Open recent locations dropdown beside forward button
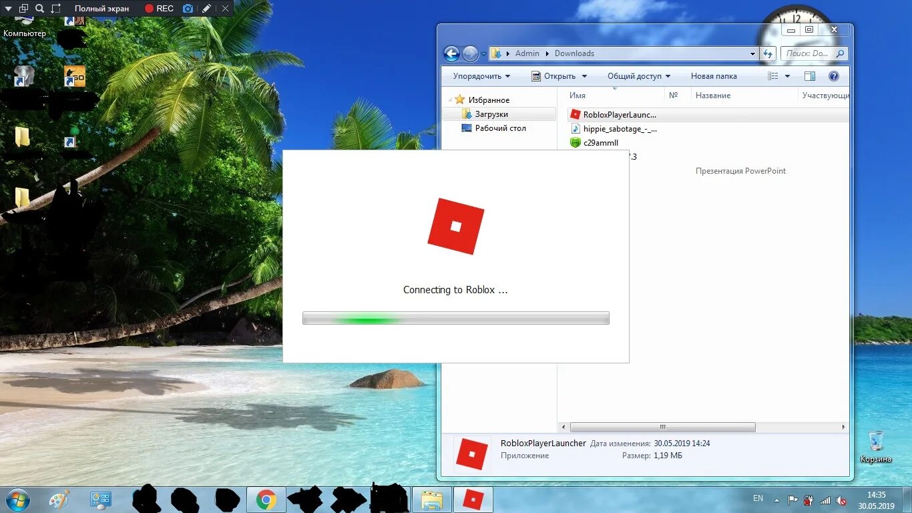The height and width of the screenshot is (513, 912). (483, 54)
